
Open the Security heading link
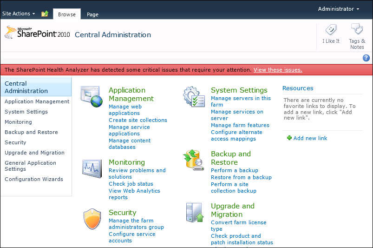tap(123, 213)
